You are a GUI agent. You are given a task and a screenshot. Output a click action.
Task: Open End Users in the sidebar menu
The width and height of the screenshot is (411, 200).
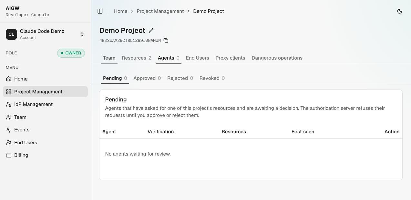pyautogui.click(x=45, y=143)
